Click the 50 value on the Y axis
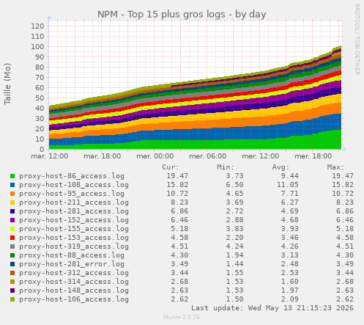The image size is (364, 325). point(40,98)
